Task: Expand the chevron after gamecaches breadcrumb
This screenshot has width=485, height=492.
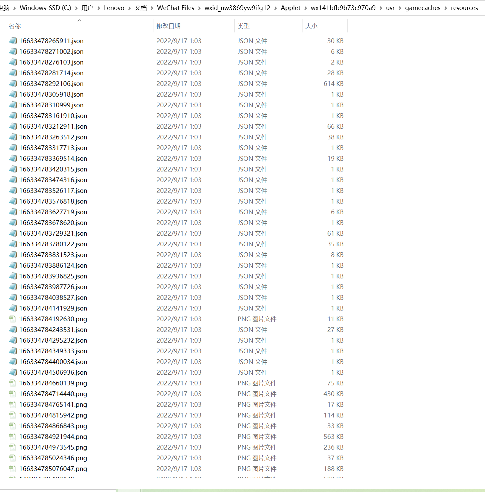Action: tap(446, 8)
